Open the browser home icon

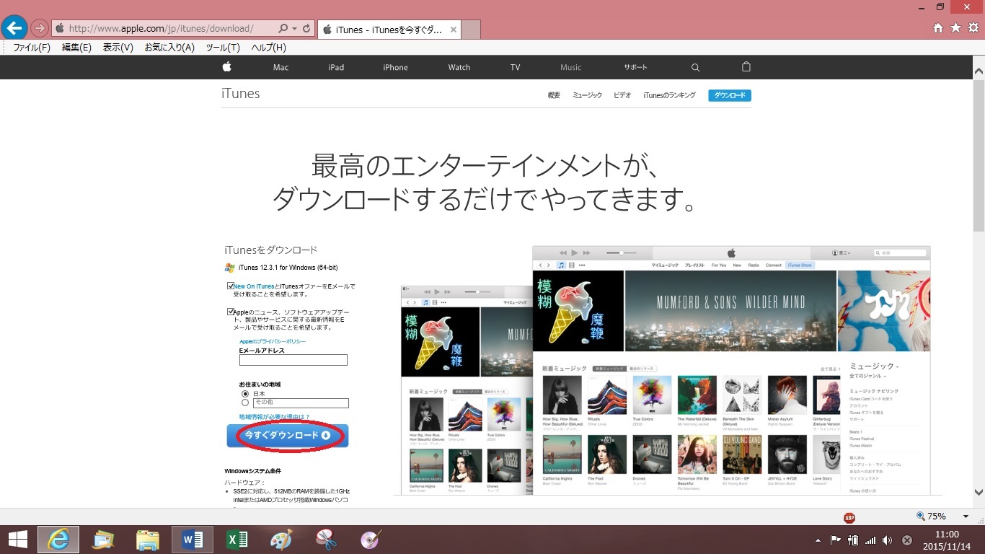pos(938,28)
